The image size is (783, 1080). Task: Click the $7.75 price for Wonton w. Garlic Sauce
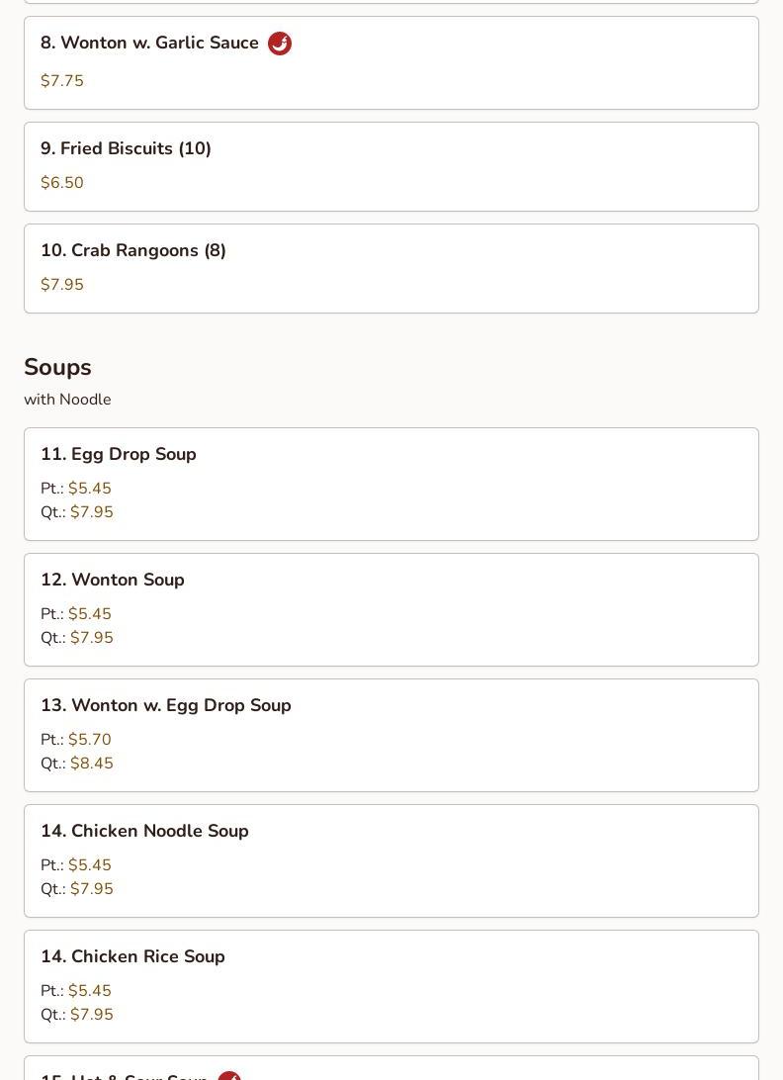(x=62, y=81)
